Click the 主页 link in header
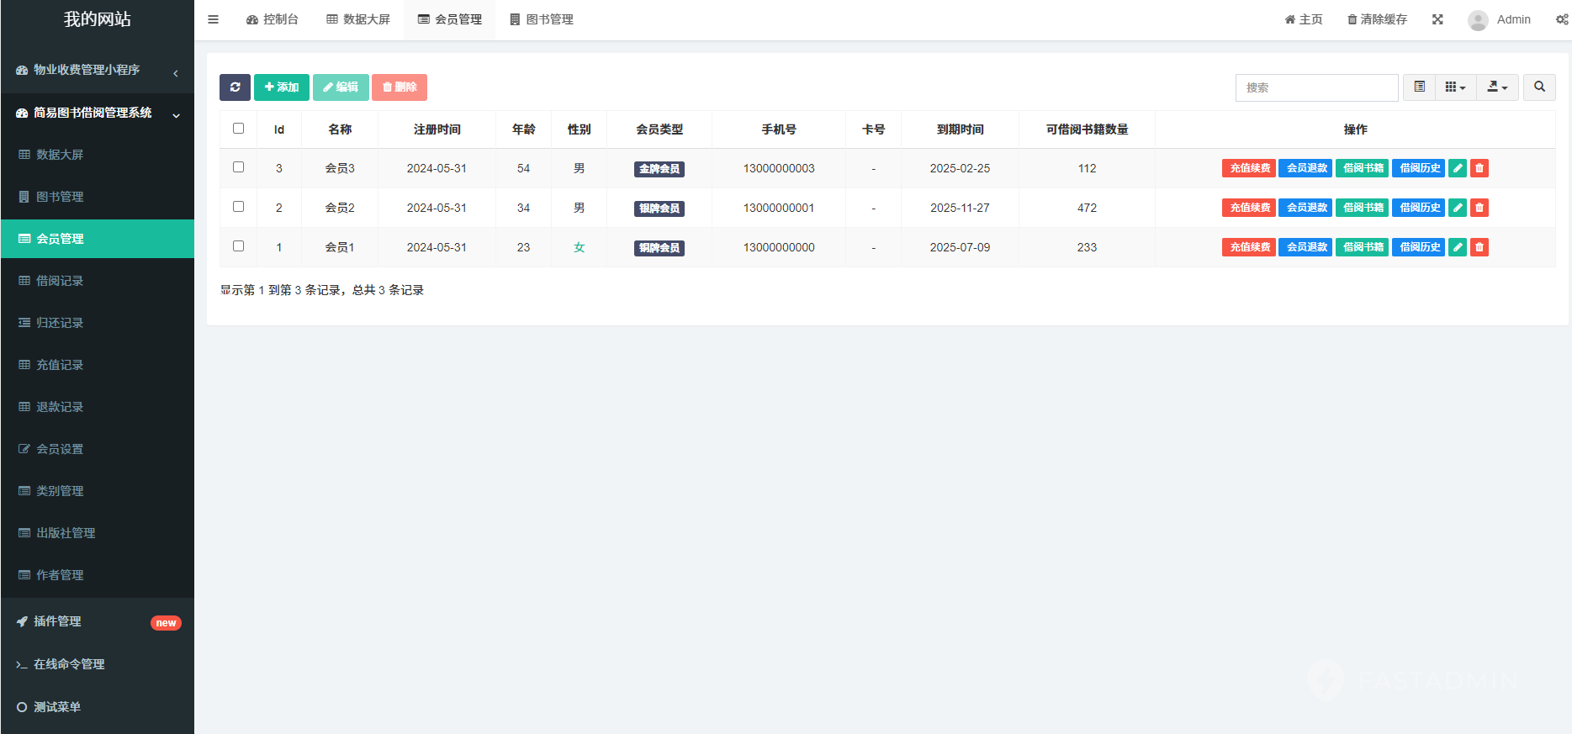 [1304, 19]
